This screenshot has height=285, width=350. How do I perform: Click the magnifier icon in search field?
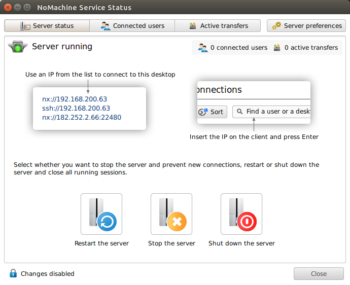(240, 111)
